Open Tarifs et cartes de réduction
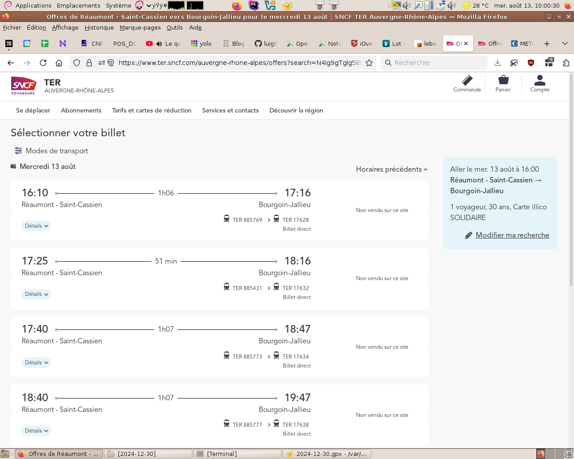Image resolution: width=574 pixels, height=459 pixels. (x=152, y=110)
